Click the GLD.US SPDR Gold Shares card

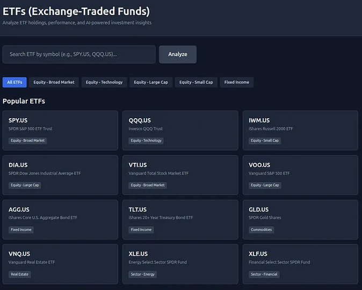pos(300,219)
